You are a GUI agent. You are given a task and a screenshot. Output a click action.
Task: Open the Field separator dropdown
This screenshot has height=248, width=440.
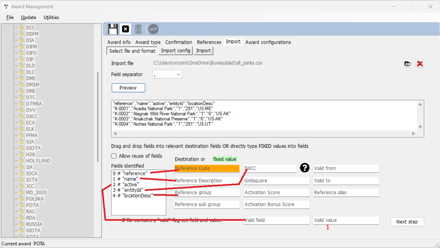[167, 74]
